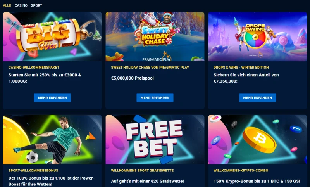
Task: Open the Sport-Willkommensbonus heading
Action: click(33, 170)
